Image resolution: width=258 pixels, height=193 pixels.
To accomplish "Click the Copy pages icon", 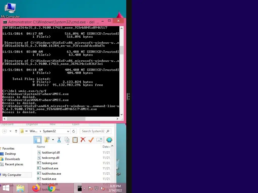I will coord(67,140).
